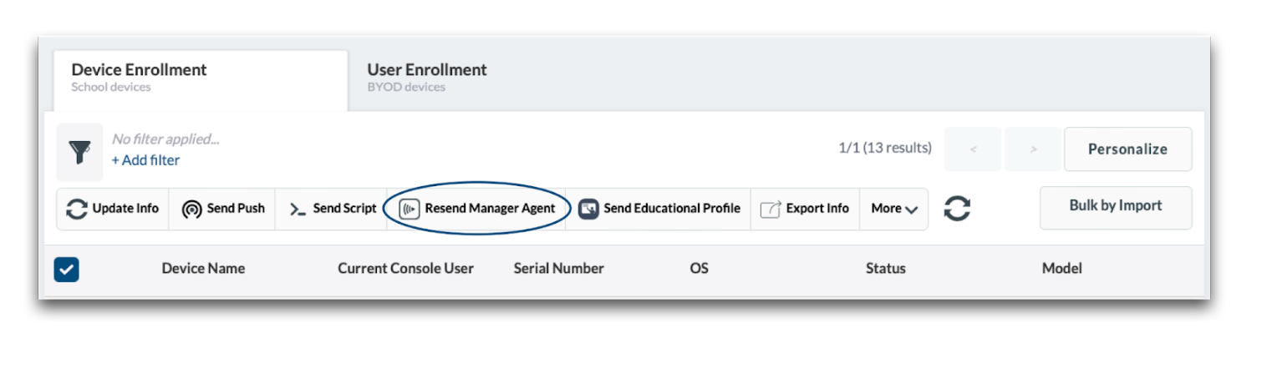Sort by the Device Name column
The height and width of the screenshot is (369, 1272).
[x=203, y=269]
